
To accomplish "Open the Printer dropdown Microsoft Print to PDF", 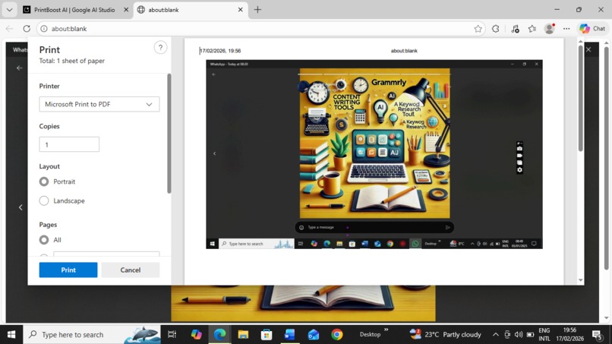I will [99, 104].
